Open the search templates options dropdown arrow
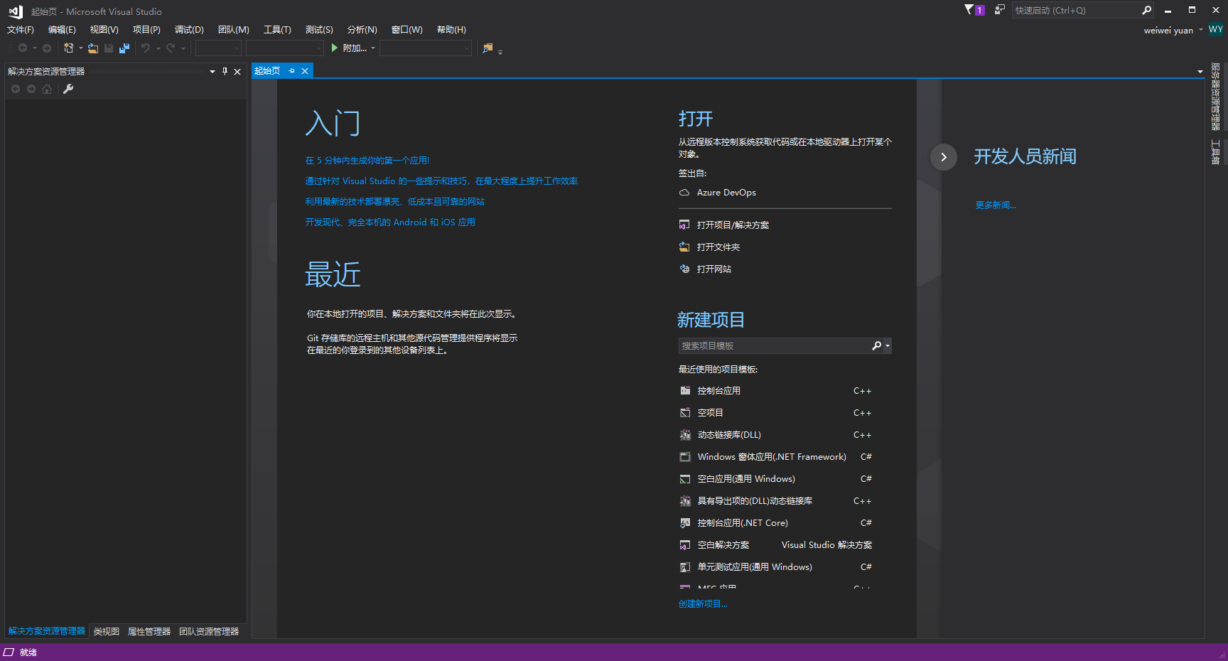The height and width of the screenshot is (661, 1228). tap(888, 345)
